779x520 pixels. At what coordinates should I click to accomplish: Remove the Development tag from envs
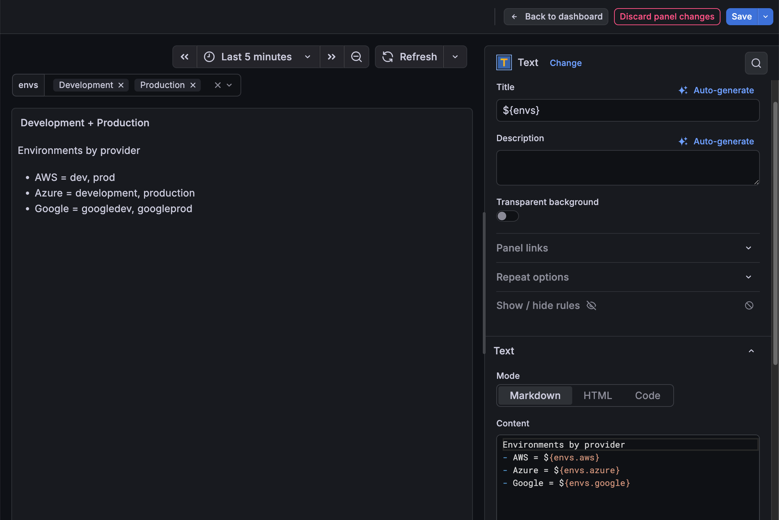click(x=121, y=85)
